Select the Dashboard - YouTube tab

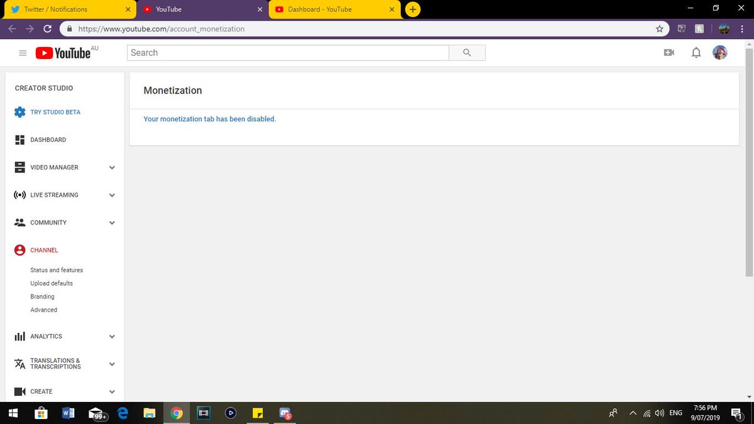point(333,9)
